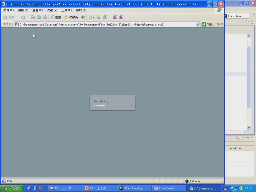Minimize the lower Flex Builder panel
Viewport: 256px width, 192px height.
pyautogui.click(x=247, y=137)
